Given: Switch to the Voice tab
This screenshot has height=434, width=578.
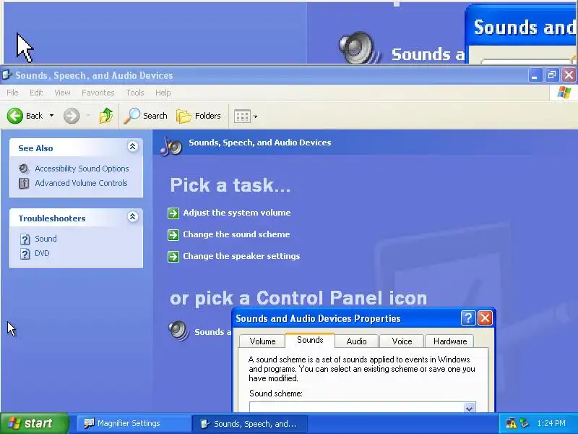Looking at the screenshot, I should click(x=402, y=341).
